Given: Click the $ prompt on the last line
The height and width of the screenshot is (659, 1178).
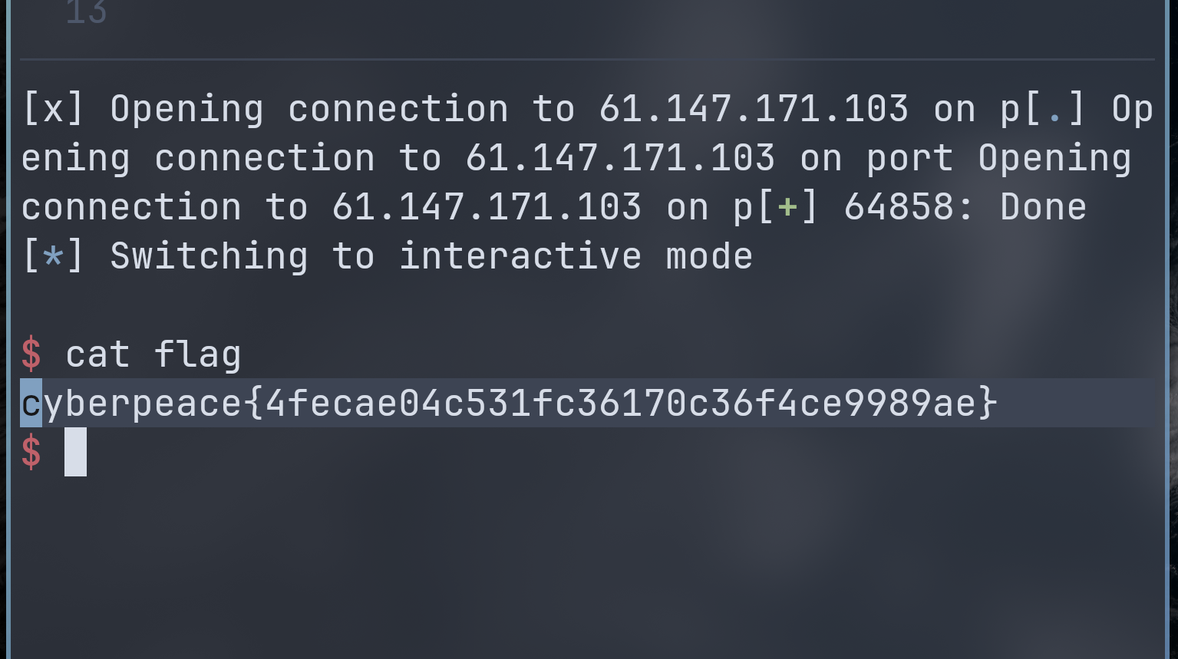Looking at the screenshot, I should [x=31, y=452].
